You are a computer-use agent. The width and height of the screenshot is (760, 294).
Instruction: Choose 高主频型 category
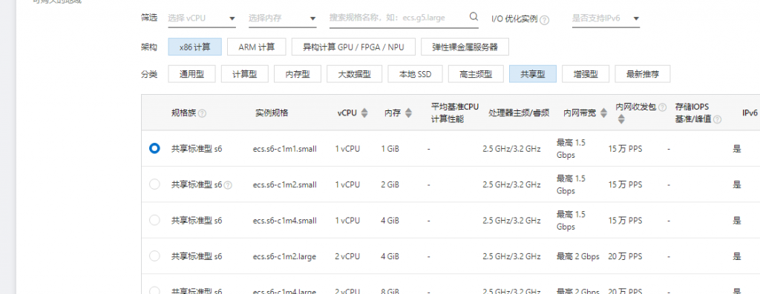pyautogui.click(x=476, y=74)
